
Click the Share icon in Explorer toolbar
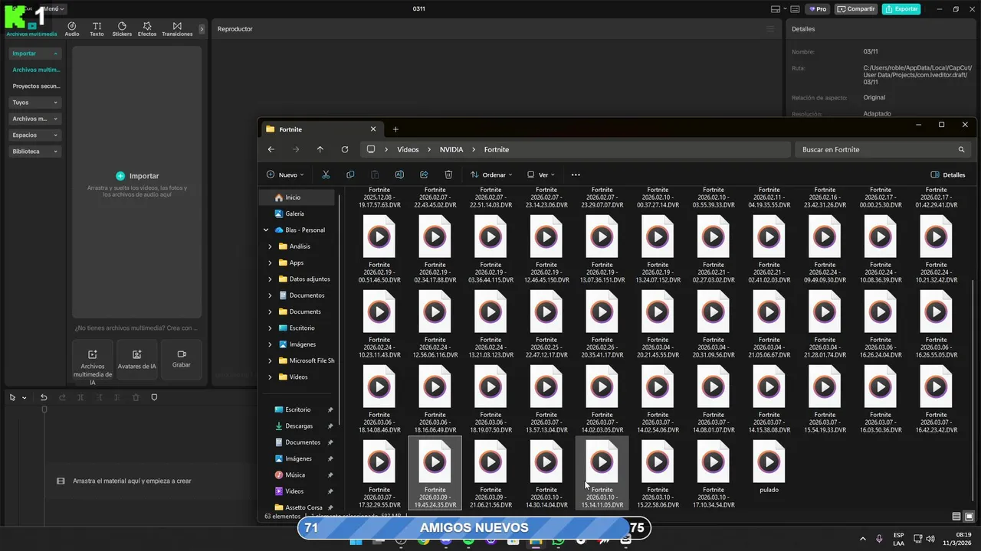click(x=424, y=174)
